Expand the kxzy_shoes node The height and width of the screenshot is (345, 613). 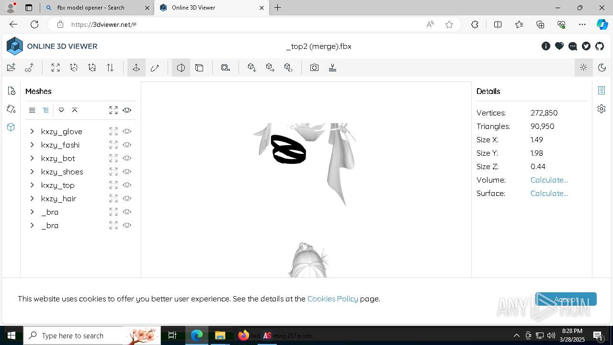click(32, 172)
